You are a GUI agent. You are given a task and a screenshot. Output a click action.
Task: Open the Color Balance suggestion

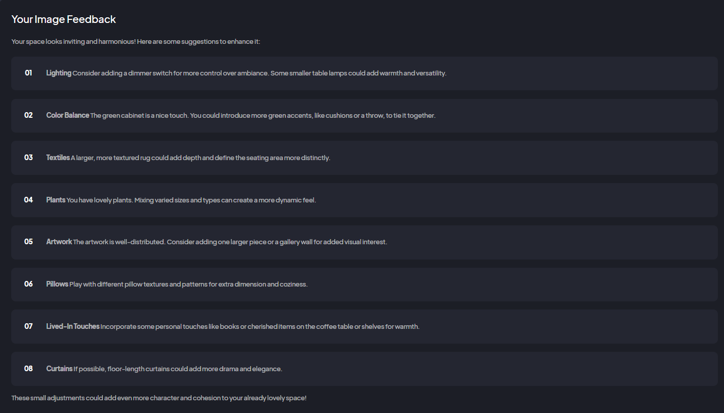coord(68,115)
